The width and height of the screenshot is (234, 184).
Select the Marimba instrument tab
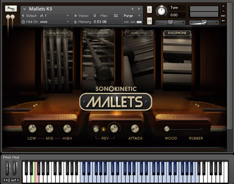tap(138, 33)
